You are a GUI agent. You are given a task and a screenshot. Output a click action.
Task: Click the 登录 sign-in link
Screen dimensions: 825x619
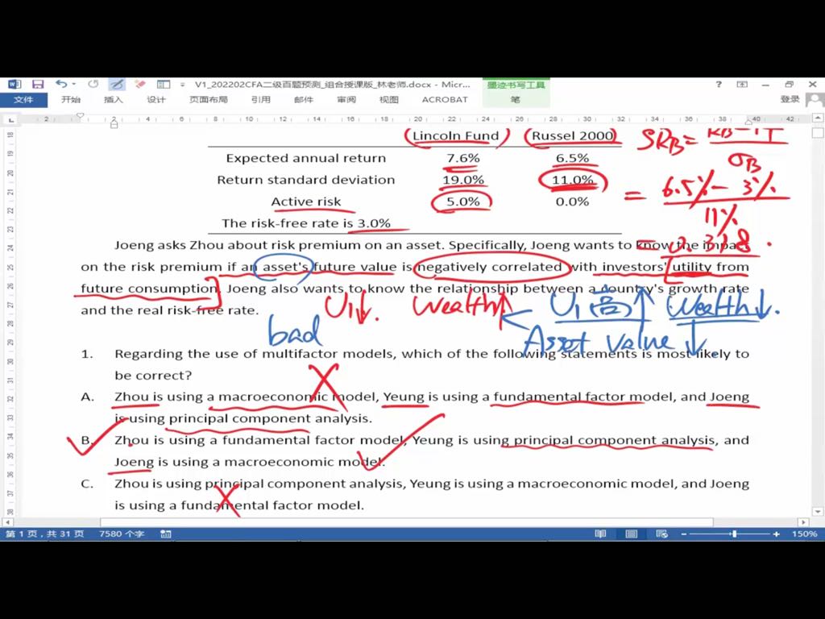coord(790,99)
